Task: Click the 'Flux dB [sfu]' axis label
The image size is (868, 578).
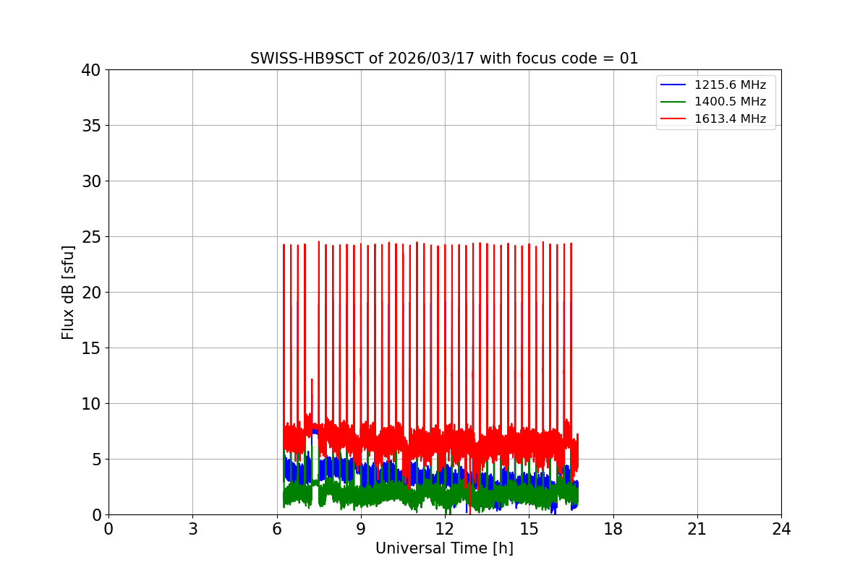Action: click(x=68, y=292)
